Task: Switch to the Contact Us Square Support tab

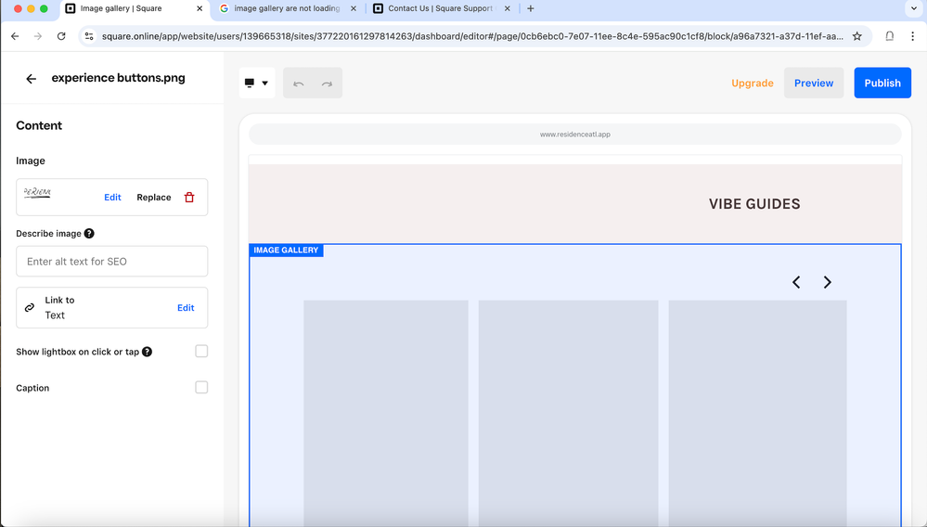Action: (x=439, y=8)
